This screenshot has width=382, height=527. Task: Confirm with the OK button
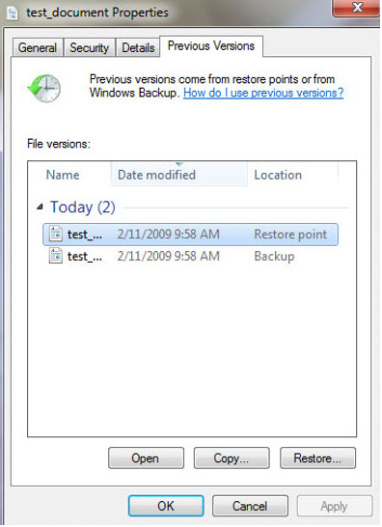(166, 506)
